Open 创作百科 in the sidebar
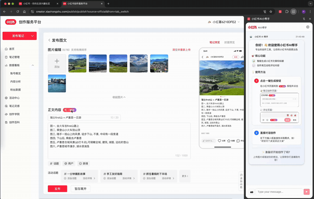Viewport: 314px width, 199px height. [14, 122]
